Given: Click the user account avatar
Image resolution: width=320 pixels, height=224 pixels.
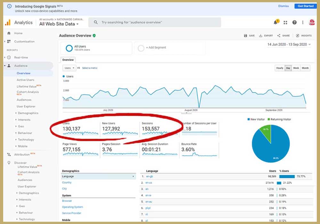Looking at the screenshot, I should click(x=312, y=22).
